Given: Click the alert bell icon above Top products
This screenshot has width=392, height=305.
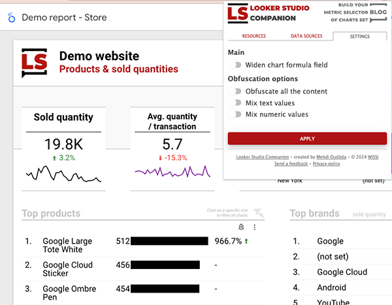Looking at the screenshot, I should click(241, 227).
